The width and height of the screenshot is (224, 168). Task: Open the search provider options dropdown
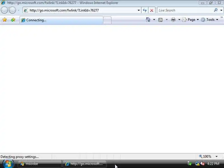[x=221, y=10]
